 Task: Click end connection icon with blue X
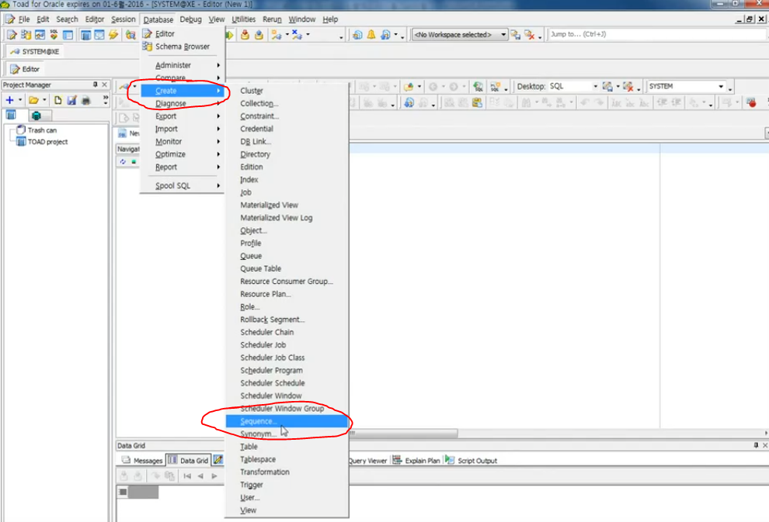point(297,35)
